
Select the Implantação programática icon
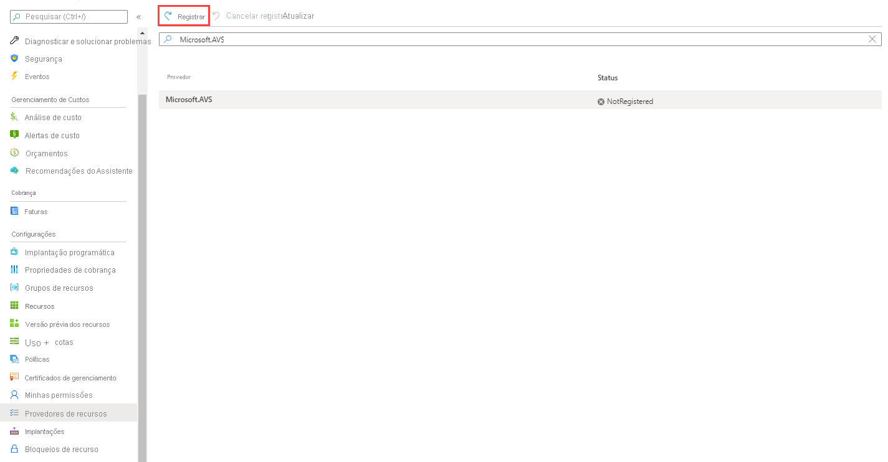click(x=14, y=252)
